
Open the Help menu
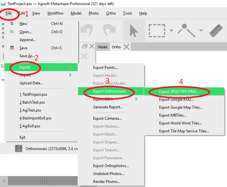point(143,13)
